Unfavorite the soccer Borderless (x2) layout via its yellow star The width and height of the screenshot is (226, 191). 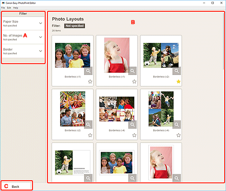click(x=179, y=82)
